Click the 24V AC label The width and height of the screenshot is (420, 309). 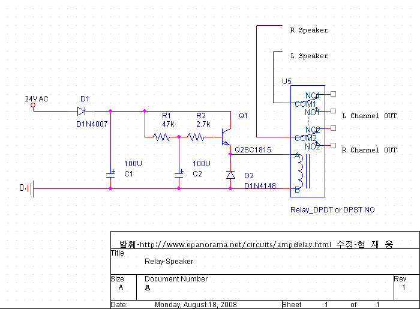point(37,99)
